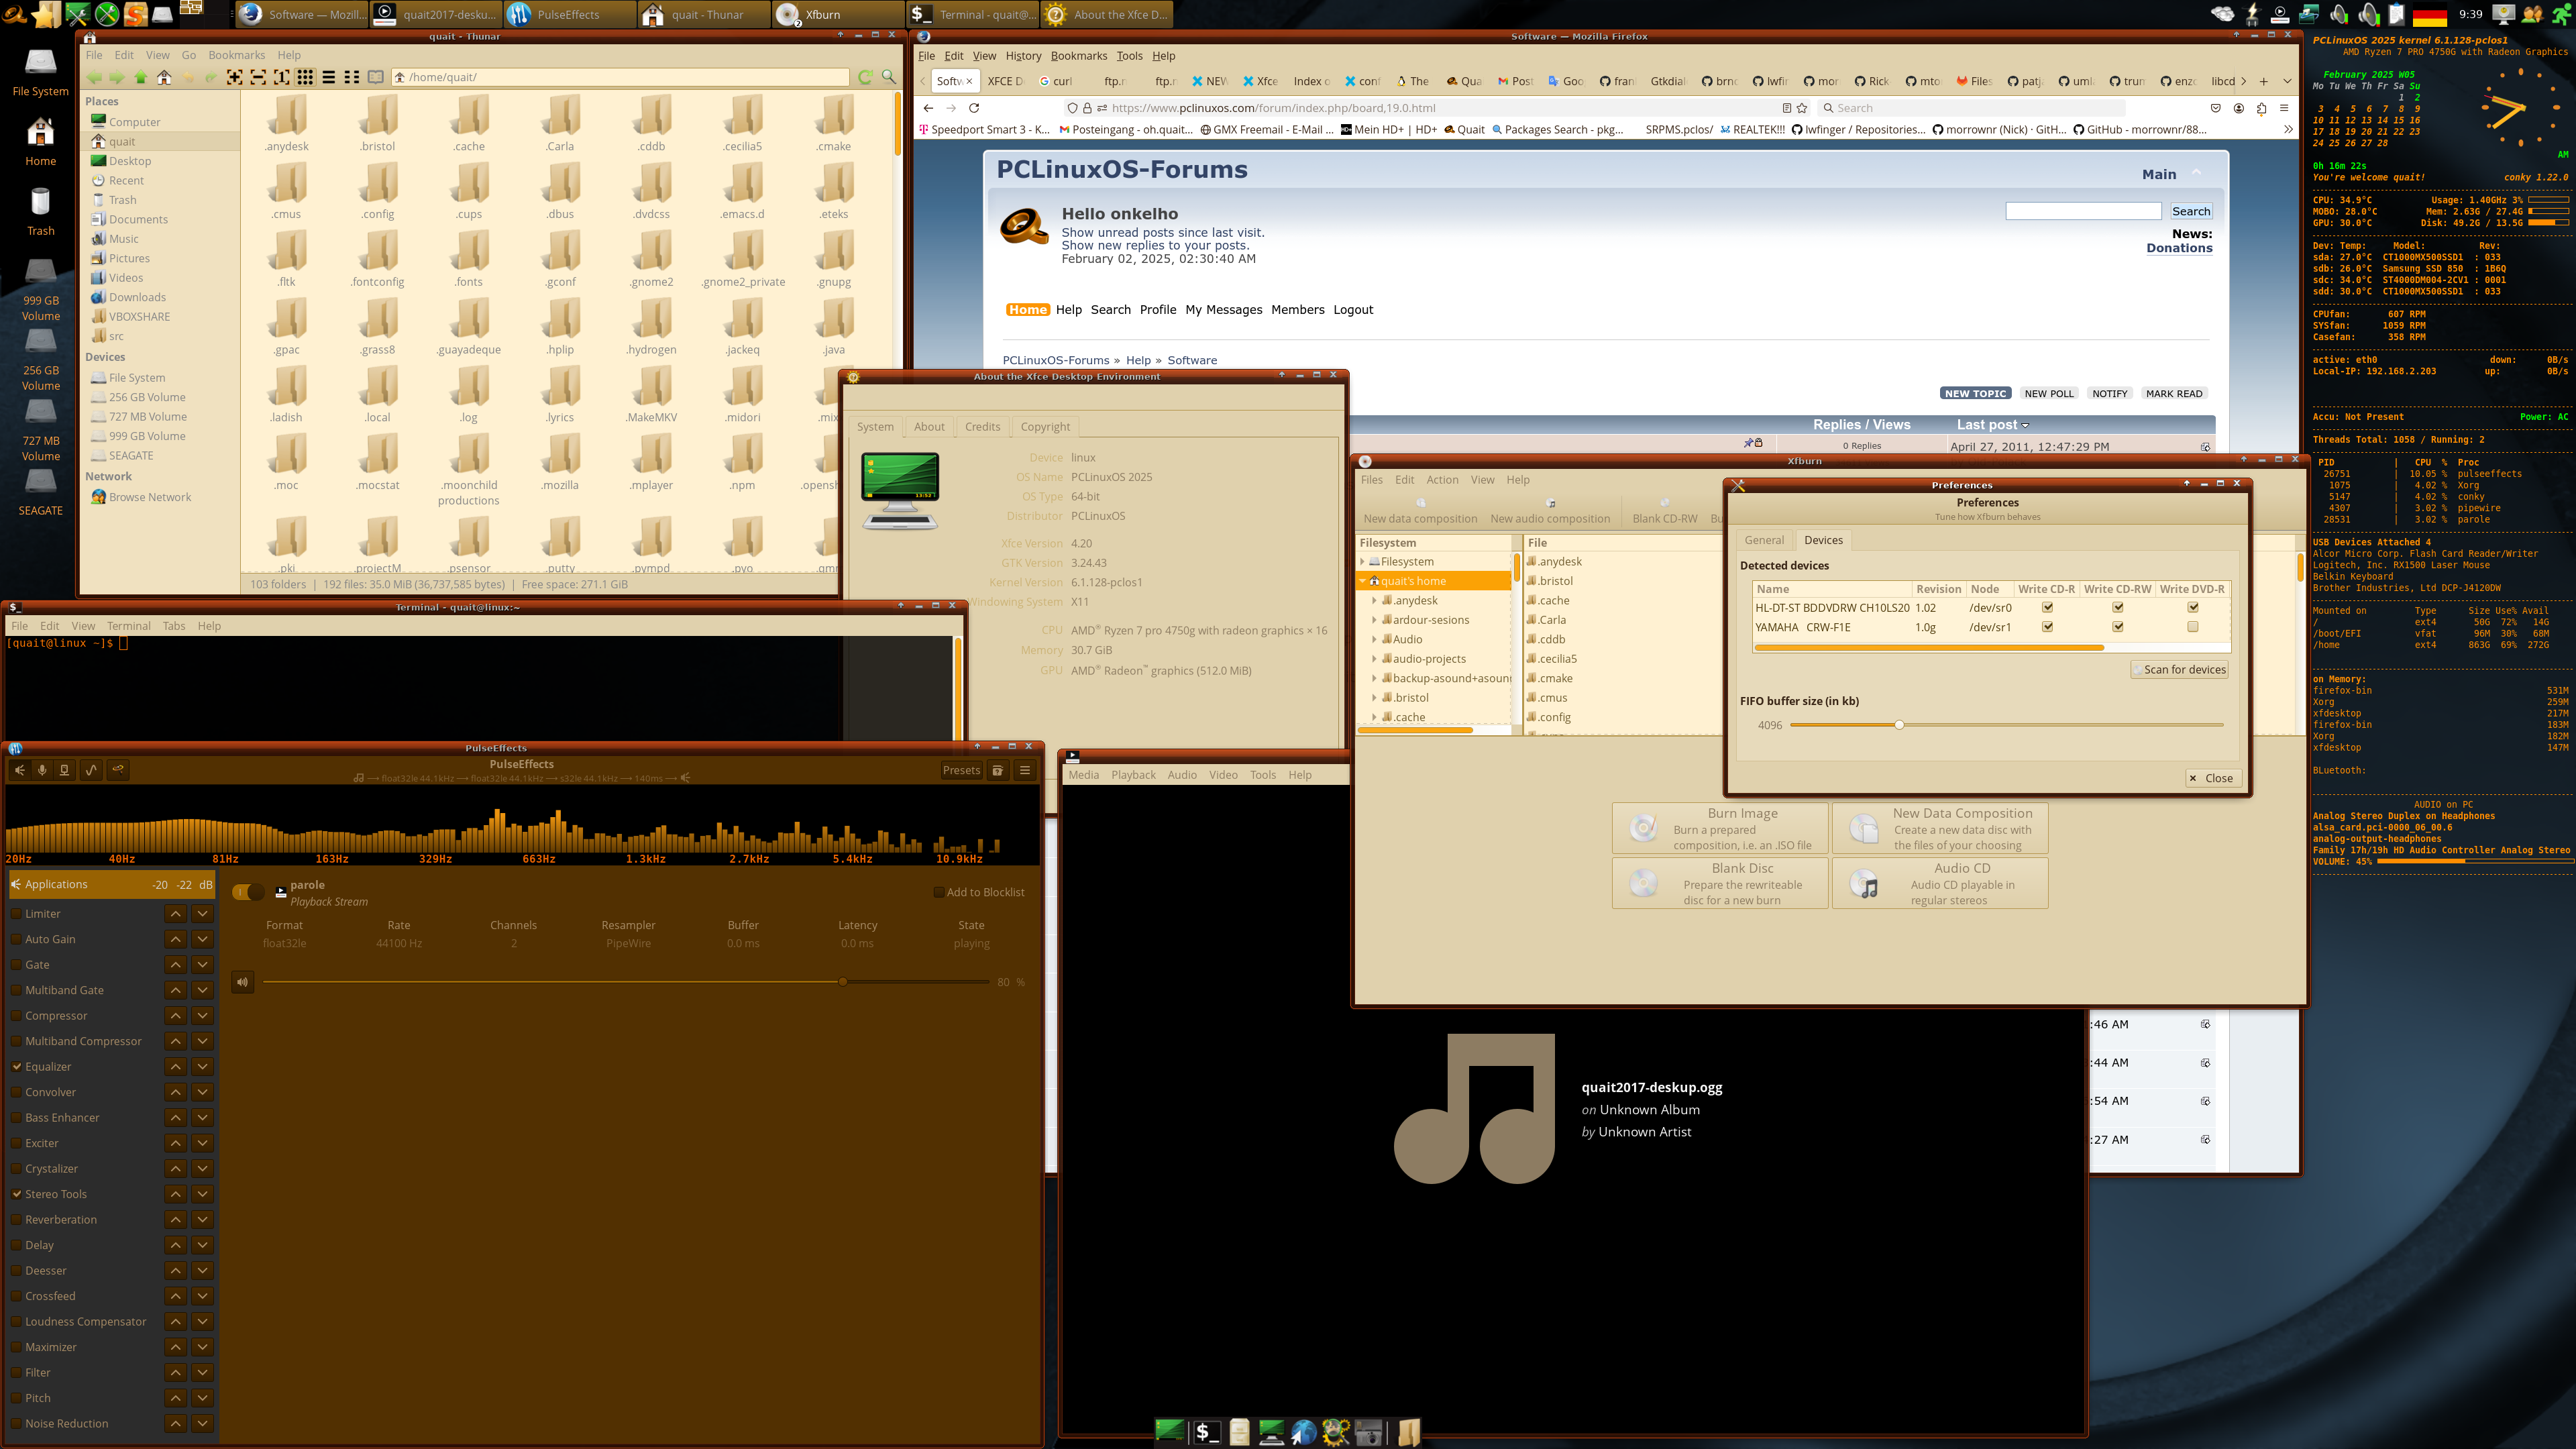This screenshot has width=2576, height=1449.
Task: Uncheck Write CD-R for YAMAHA CRW-F1E
Action: point(2047,627)
